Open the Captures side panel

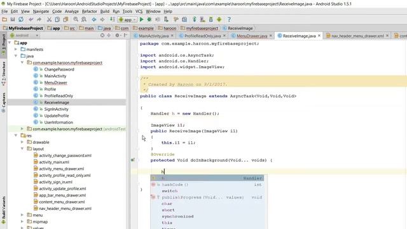(3, 102)
